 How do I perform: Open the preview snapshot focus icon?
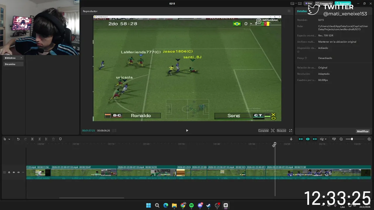(273, 130)
